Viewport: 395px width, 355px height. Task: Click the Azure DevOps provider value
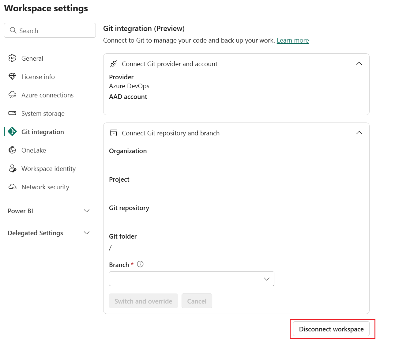[129, 86]
